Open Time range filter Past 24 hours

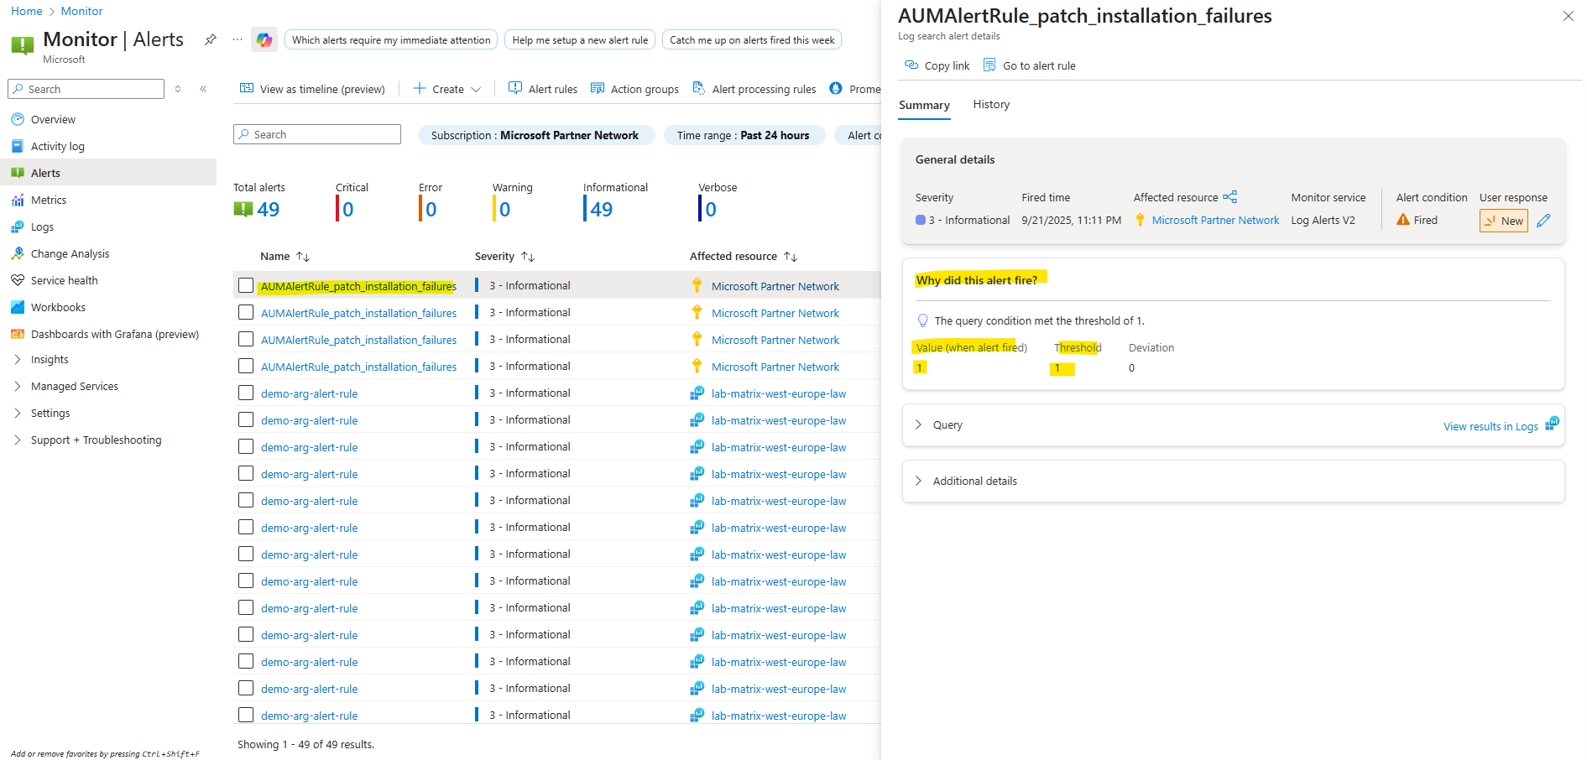[744, 135]
